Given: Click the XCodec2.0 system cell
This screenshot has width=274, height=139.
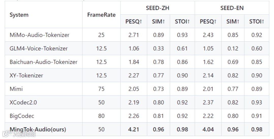Looking at the screenshot, I should click(x=23, y=102).
